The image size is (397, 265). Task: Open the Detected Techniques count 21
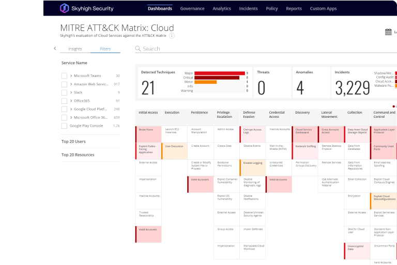click(148, 88)
